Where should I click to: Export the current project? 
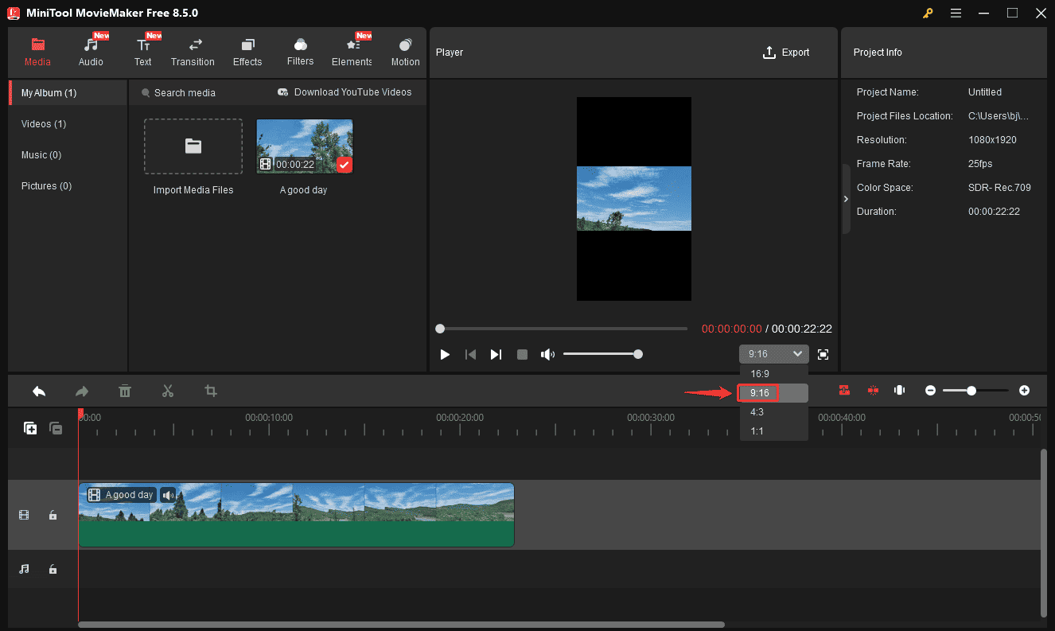pyautogui.click(x=786, y=52)
